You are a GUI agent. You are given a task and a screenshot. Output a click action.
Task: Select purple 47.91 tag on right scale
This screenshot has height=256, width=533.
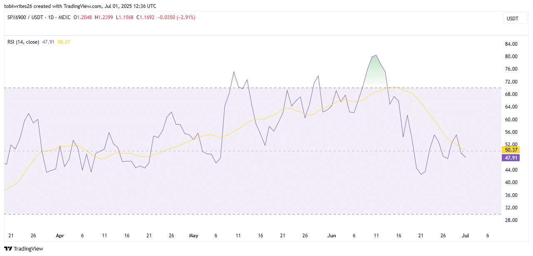click(x=511, y=158)
